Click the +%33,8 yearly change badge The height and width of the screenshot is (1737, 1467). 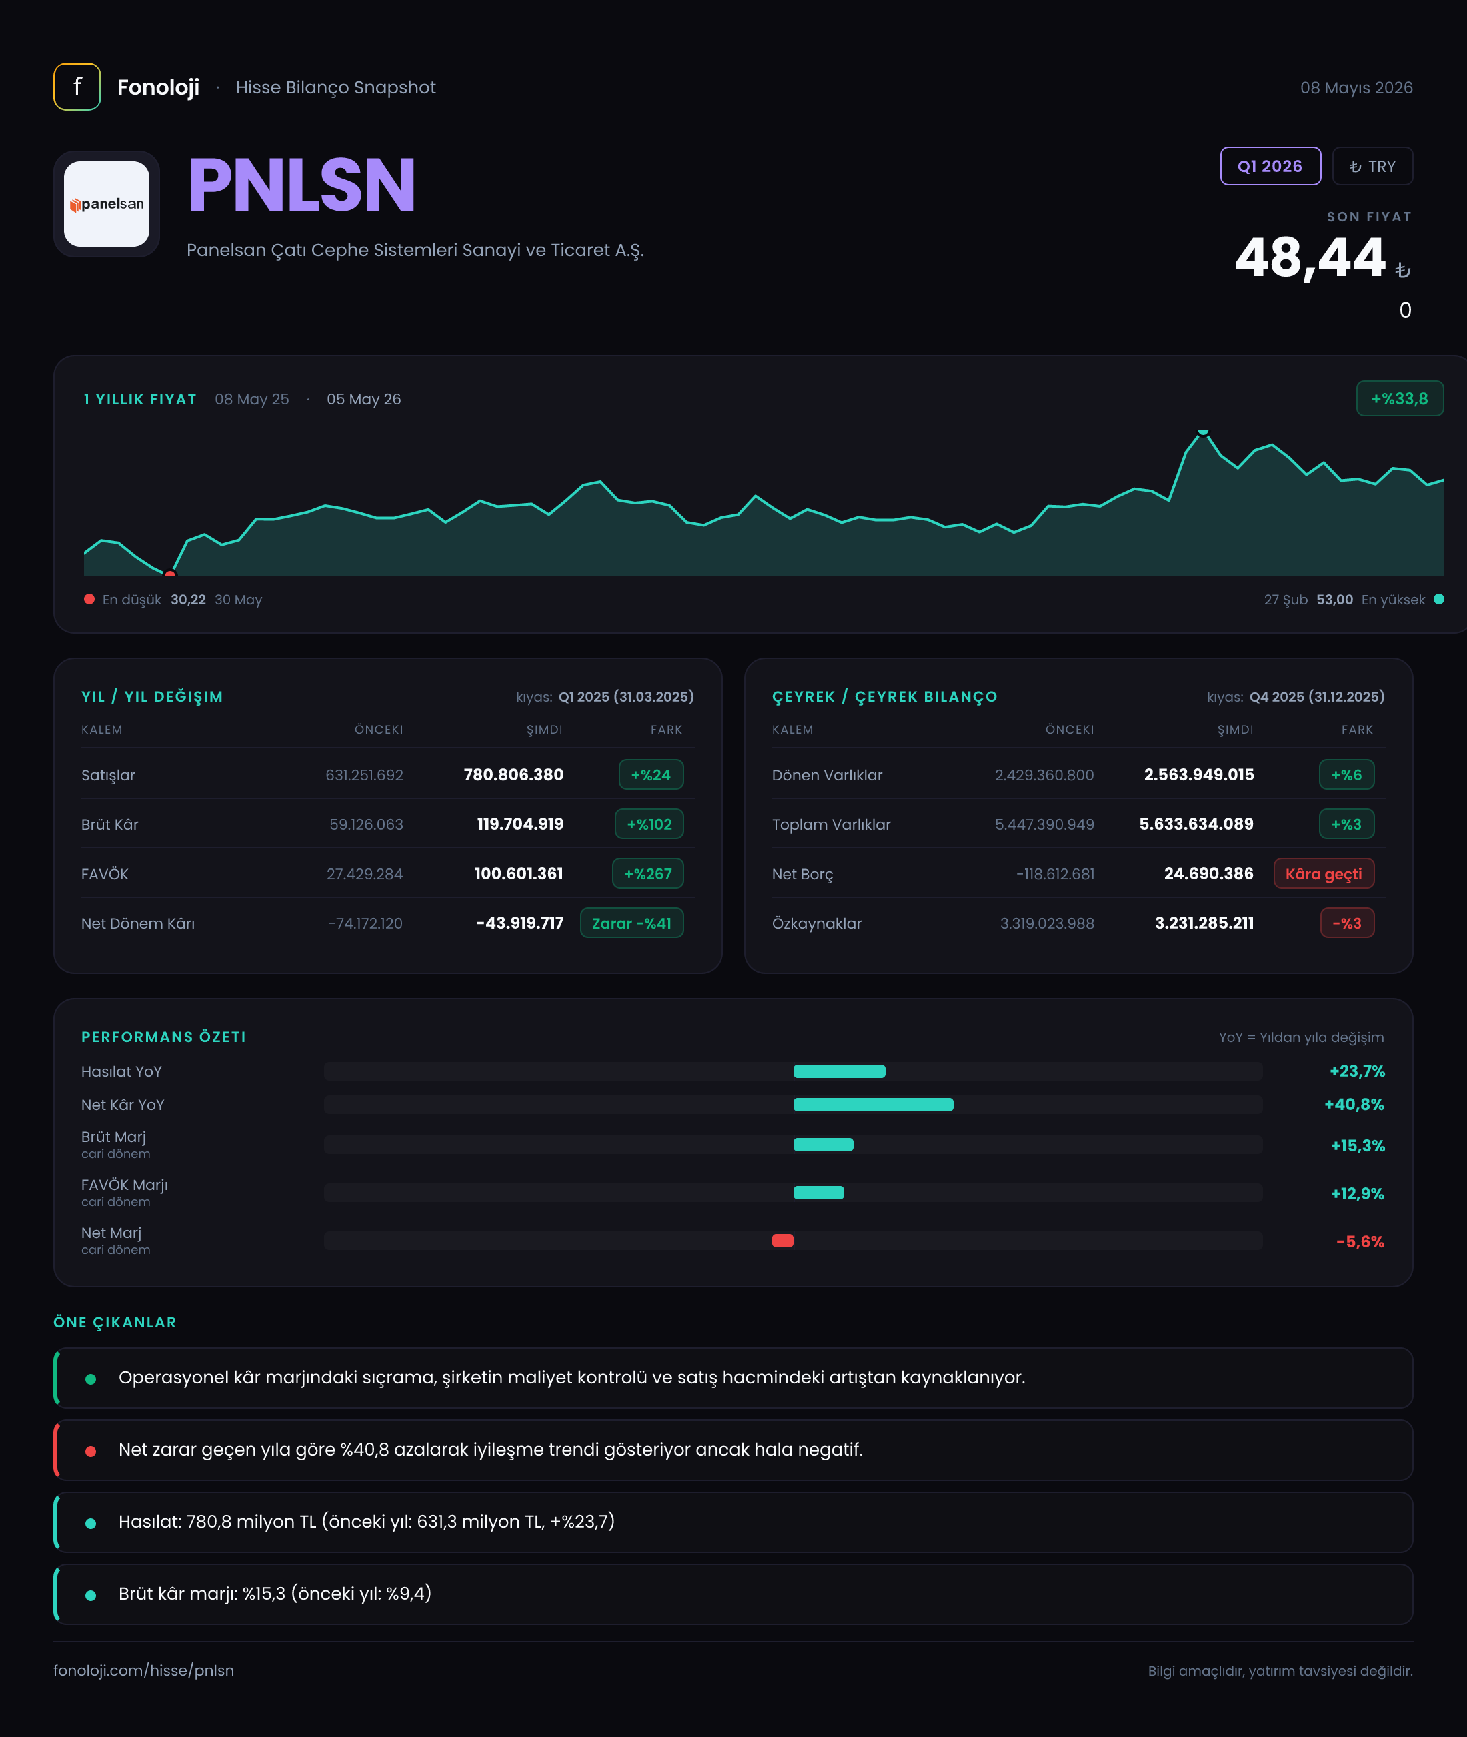click(1400, 398)
